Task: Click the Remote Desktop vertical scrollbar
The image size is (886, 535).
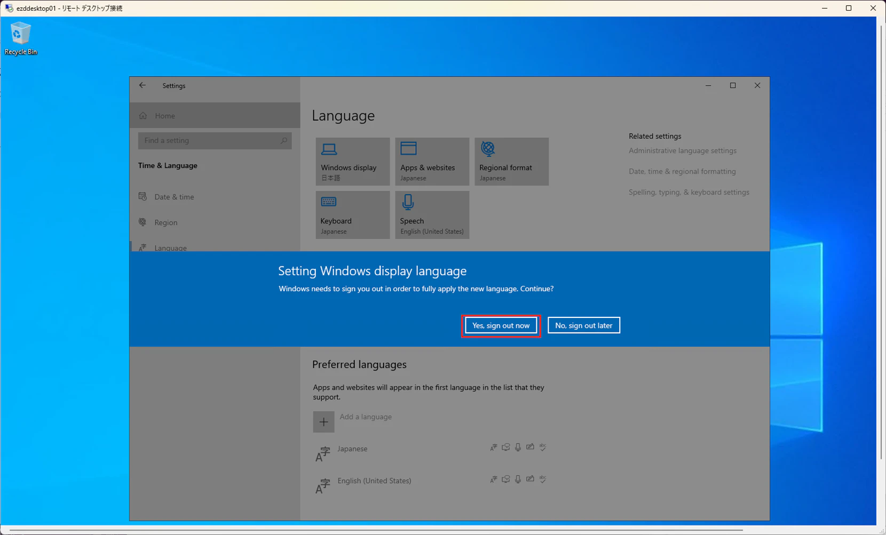Action: click(x=881, y=243)
